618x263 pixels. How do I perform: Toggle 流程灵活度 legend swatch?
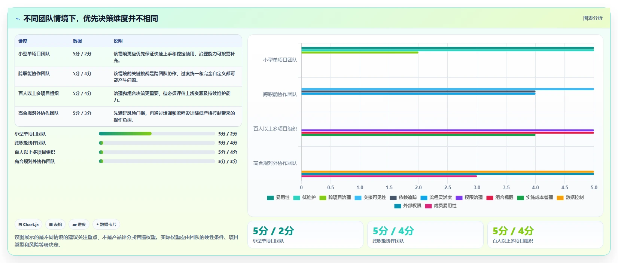click(x=424, y=198)
